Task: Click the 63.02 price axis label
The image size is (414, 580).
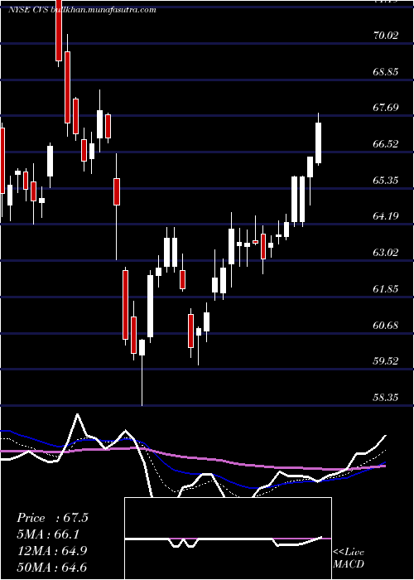Action: pos(386,253)
